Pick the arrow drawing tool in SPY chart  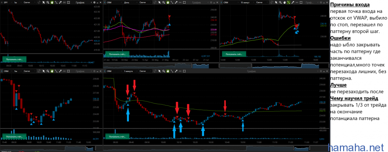pos(60,2)
